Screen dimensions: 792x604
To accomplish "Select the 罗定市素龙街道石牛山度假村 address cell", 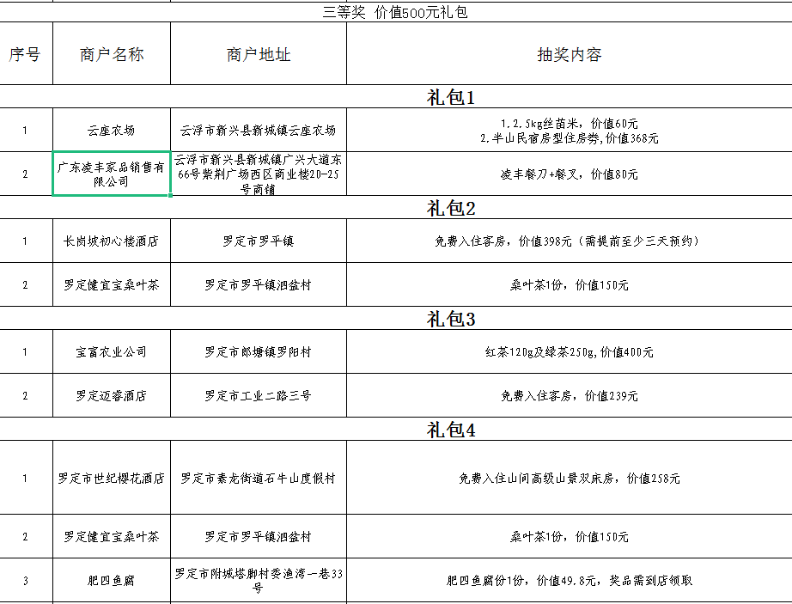I will pyautogui.click(x=259, y=479).
